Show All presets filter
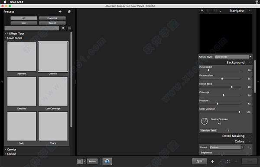Screen dimensions: 260x167 (x=24, y=18)
